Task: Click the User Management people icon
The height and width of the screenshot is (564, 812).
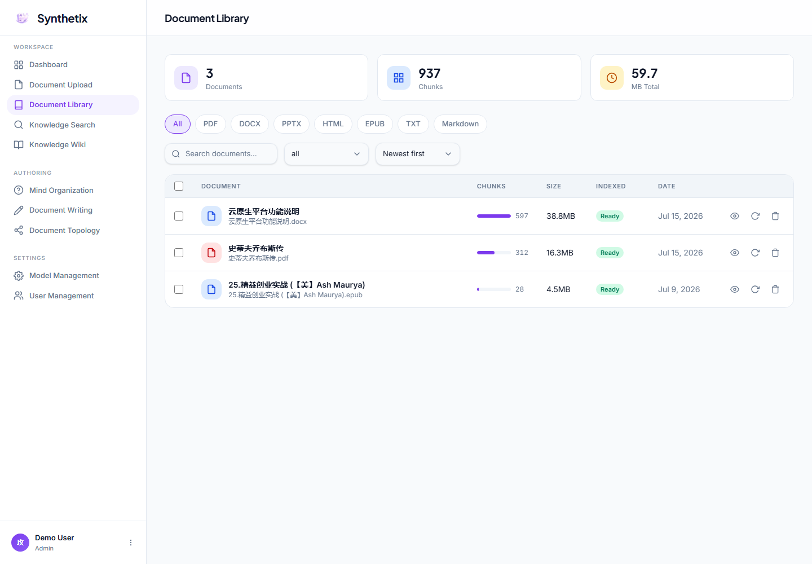Action: tap(19, 296)
